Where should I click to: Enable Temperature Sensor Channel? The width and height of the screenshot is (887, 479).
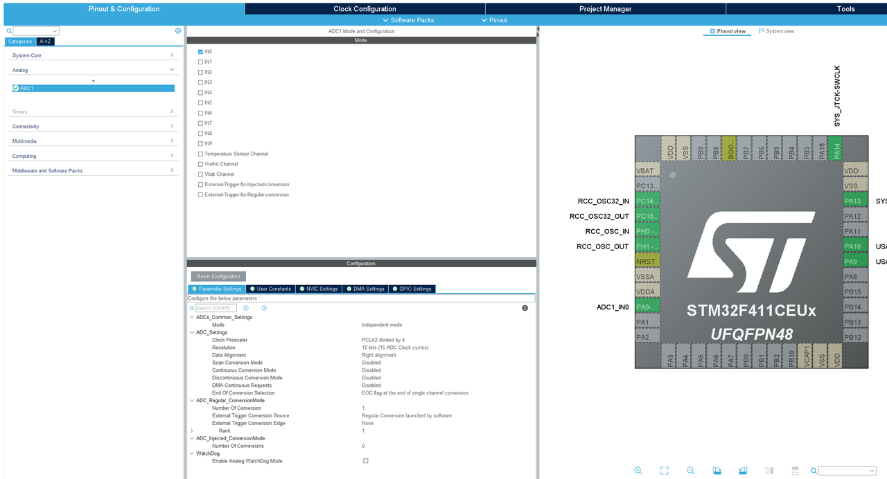(200, 154)
